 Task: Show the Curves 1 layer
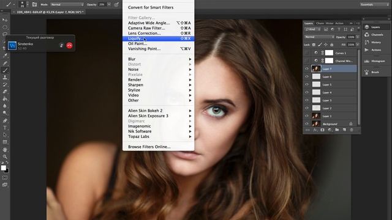pos(307,53)
